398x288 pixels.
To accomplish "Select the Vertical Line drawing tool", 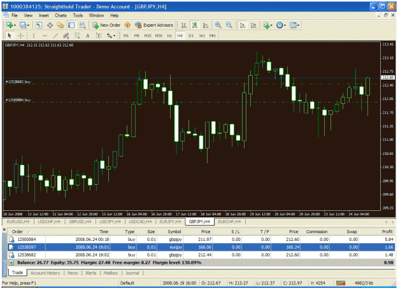I will [33, 36].
